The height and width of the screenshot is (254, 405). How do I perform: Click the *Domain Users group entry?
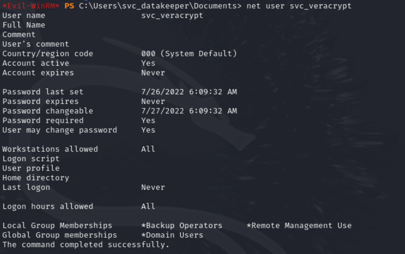pos(172,235)
